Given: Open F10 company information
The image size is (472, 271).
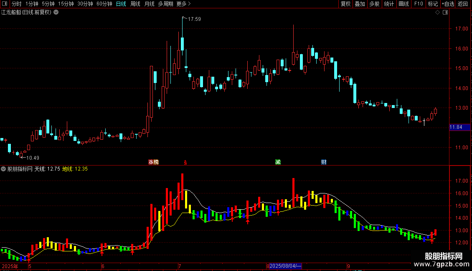Looking at the screenshot, I should (x=419, y=4).
